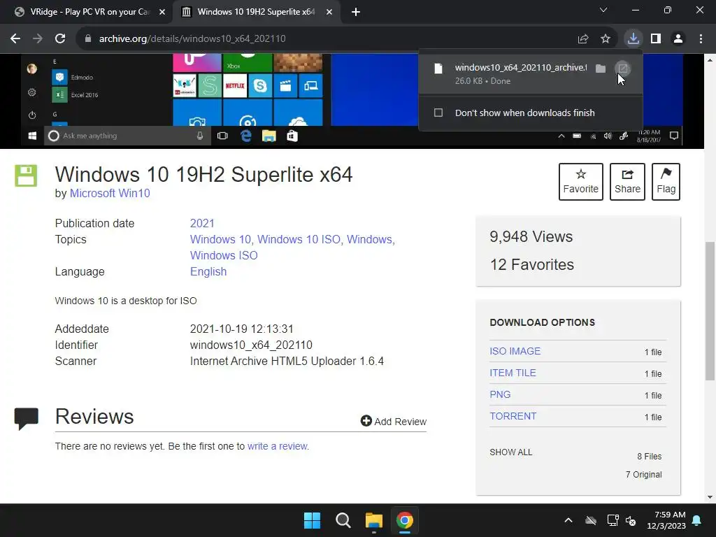The height and width of the screenshot is (537, 716).
Task: Go back to the previous page
Action: tap(15, 39)
